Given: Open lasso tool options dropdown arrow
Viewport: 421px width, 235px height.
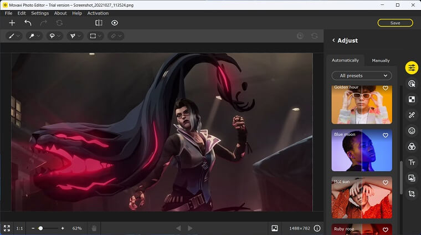Looking at the screenshot, I should pos(59,36).
